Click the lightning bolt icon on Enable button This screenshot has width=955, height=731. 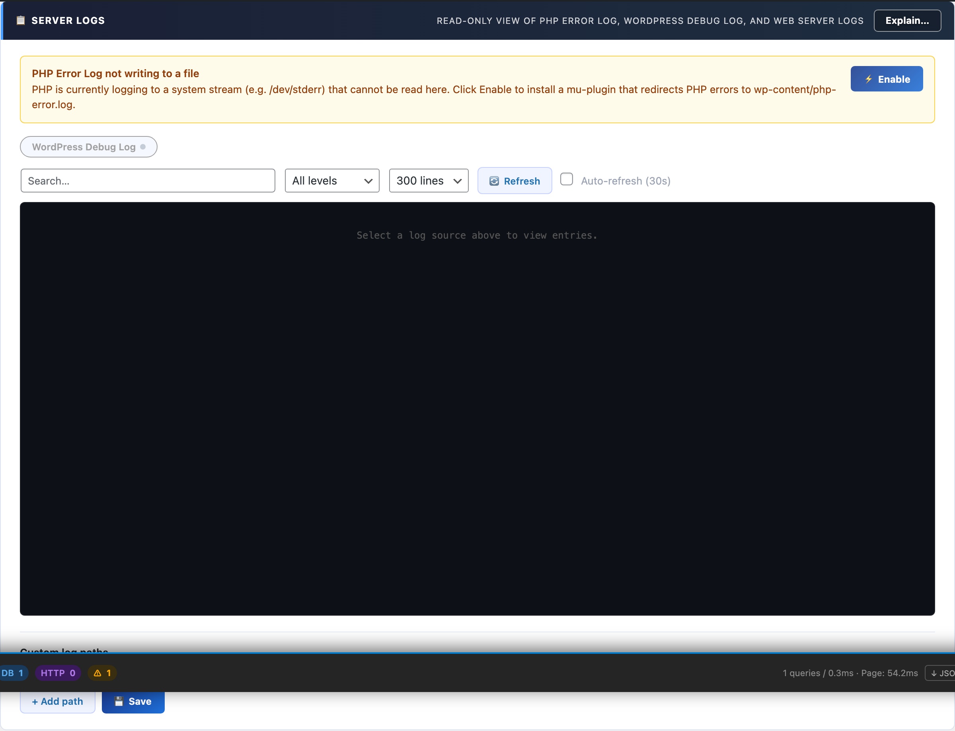pyautogui.click(x=868, y=79)
